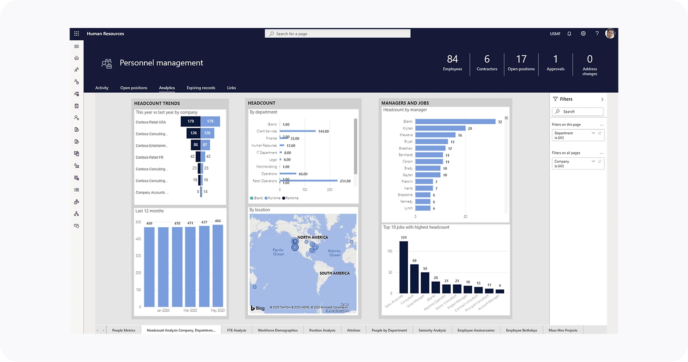Open the Mass Hire Projects report page
The height and width of the screenshot is (362, 688).
(x=563, y=330)
